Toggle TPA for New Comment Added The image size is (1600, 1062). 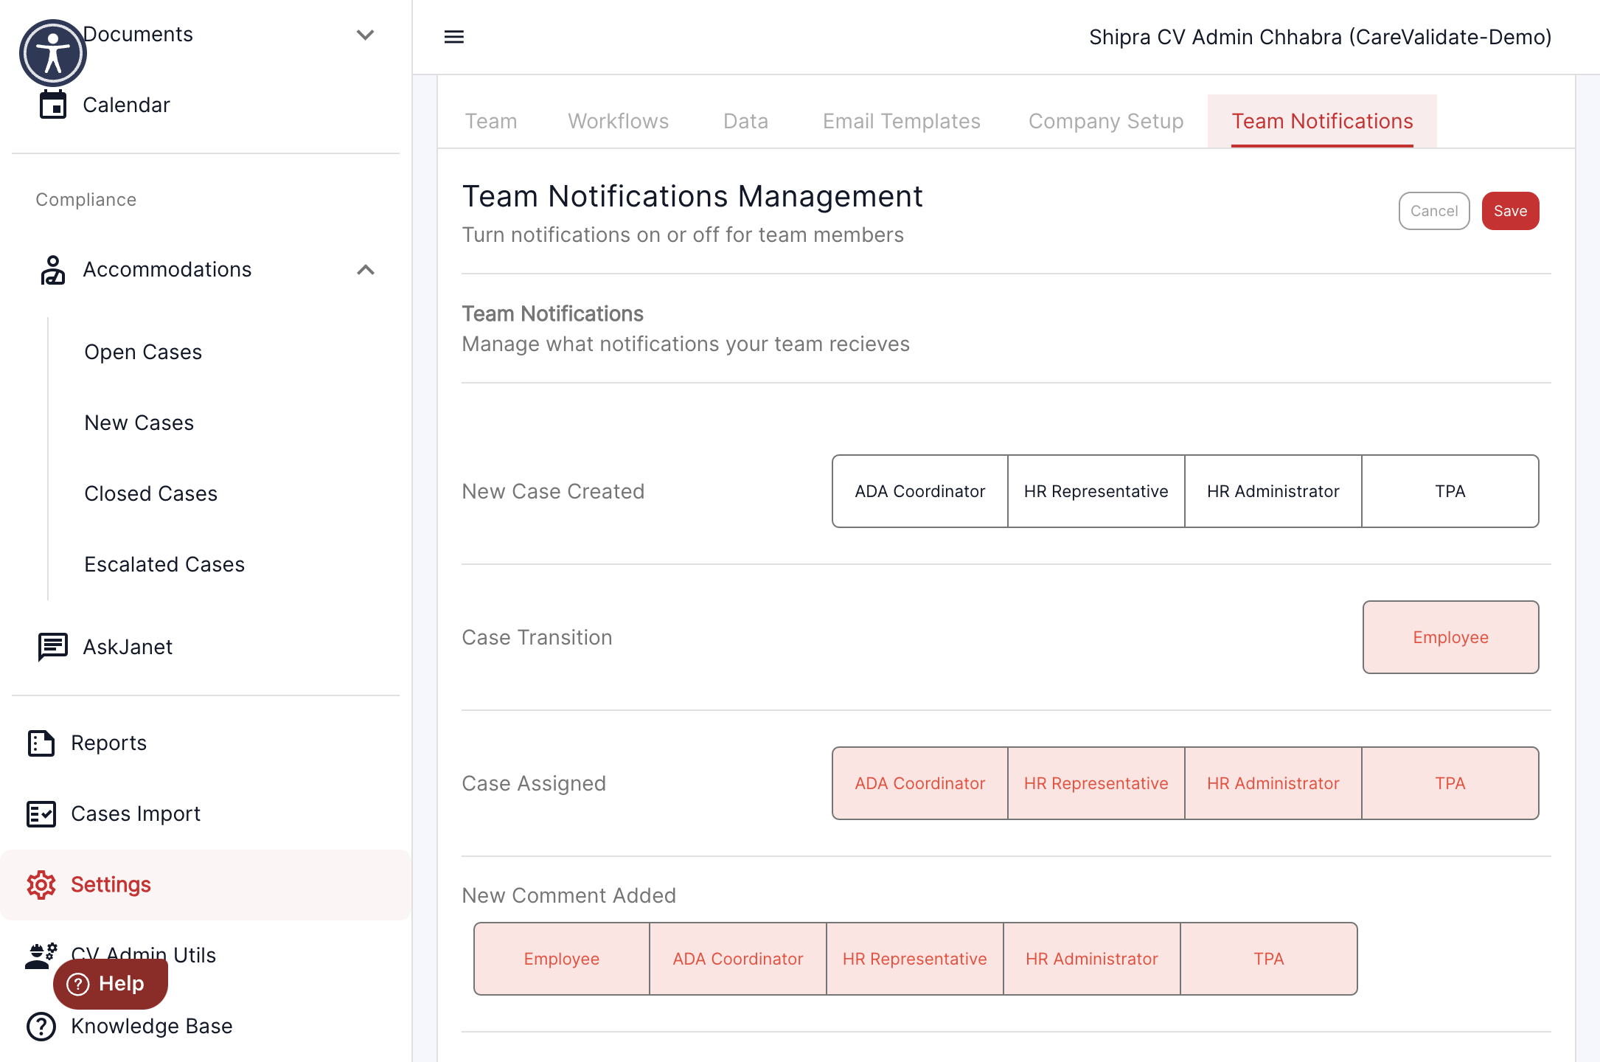click(x=1269, y=959)
